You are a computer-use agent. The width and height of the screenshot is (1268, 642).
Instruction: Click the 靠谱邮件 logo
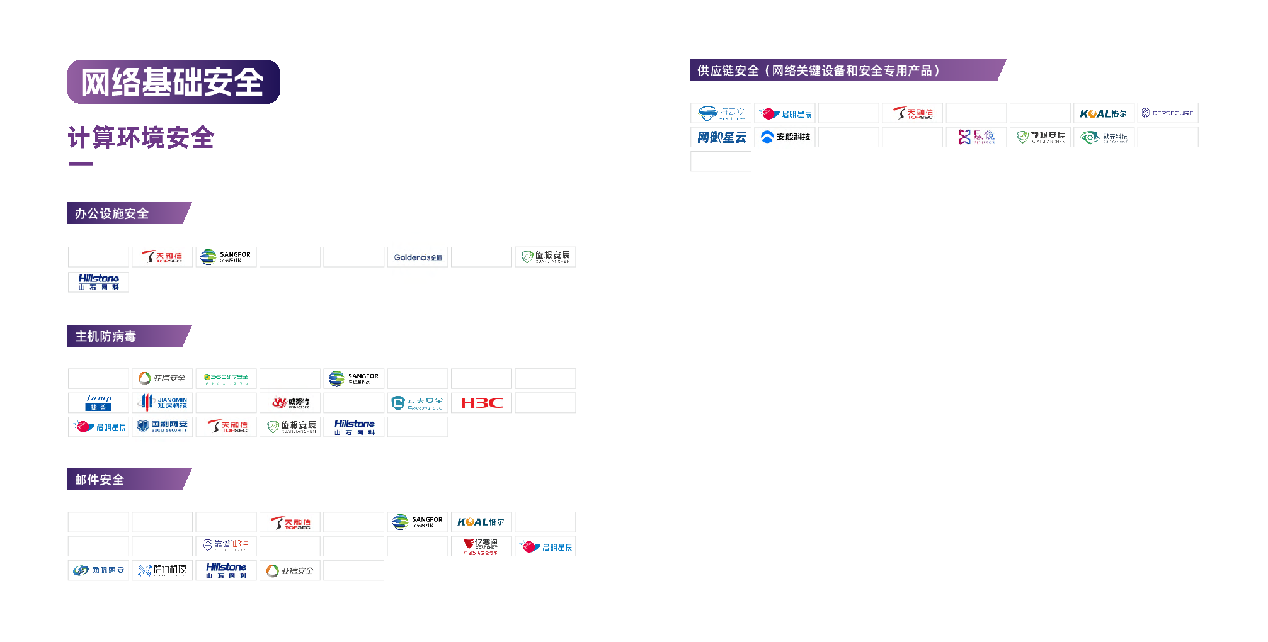[x=226, y=546]
